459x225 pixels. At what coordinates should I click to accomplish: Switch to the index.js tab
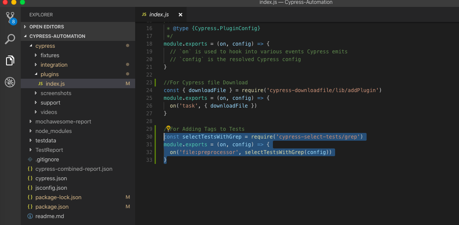pos(161,15)
